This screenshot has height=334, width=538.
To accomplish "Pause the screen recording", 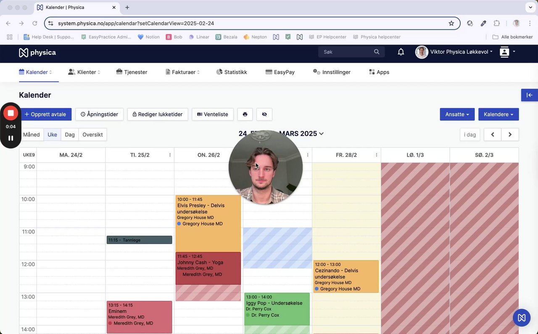I will (11, 138).
